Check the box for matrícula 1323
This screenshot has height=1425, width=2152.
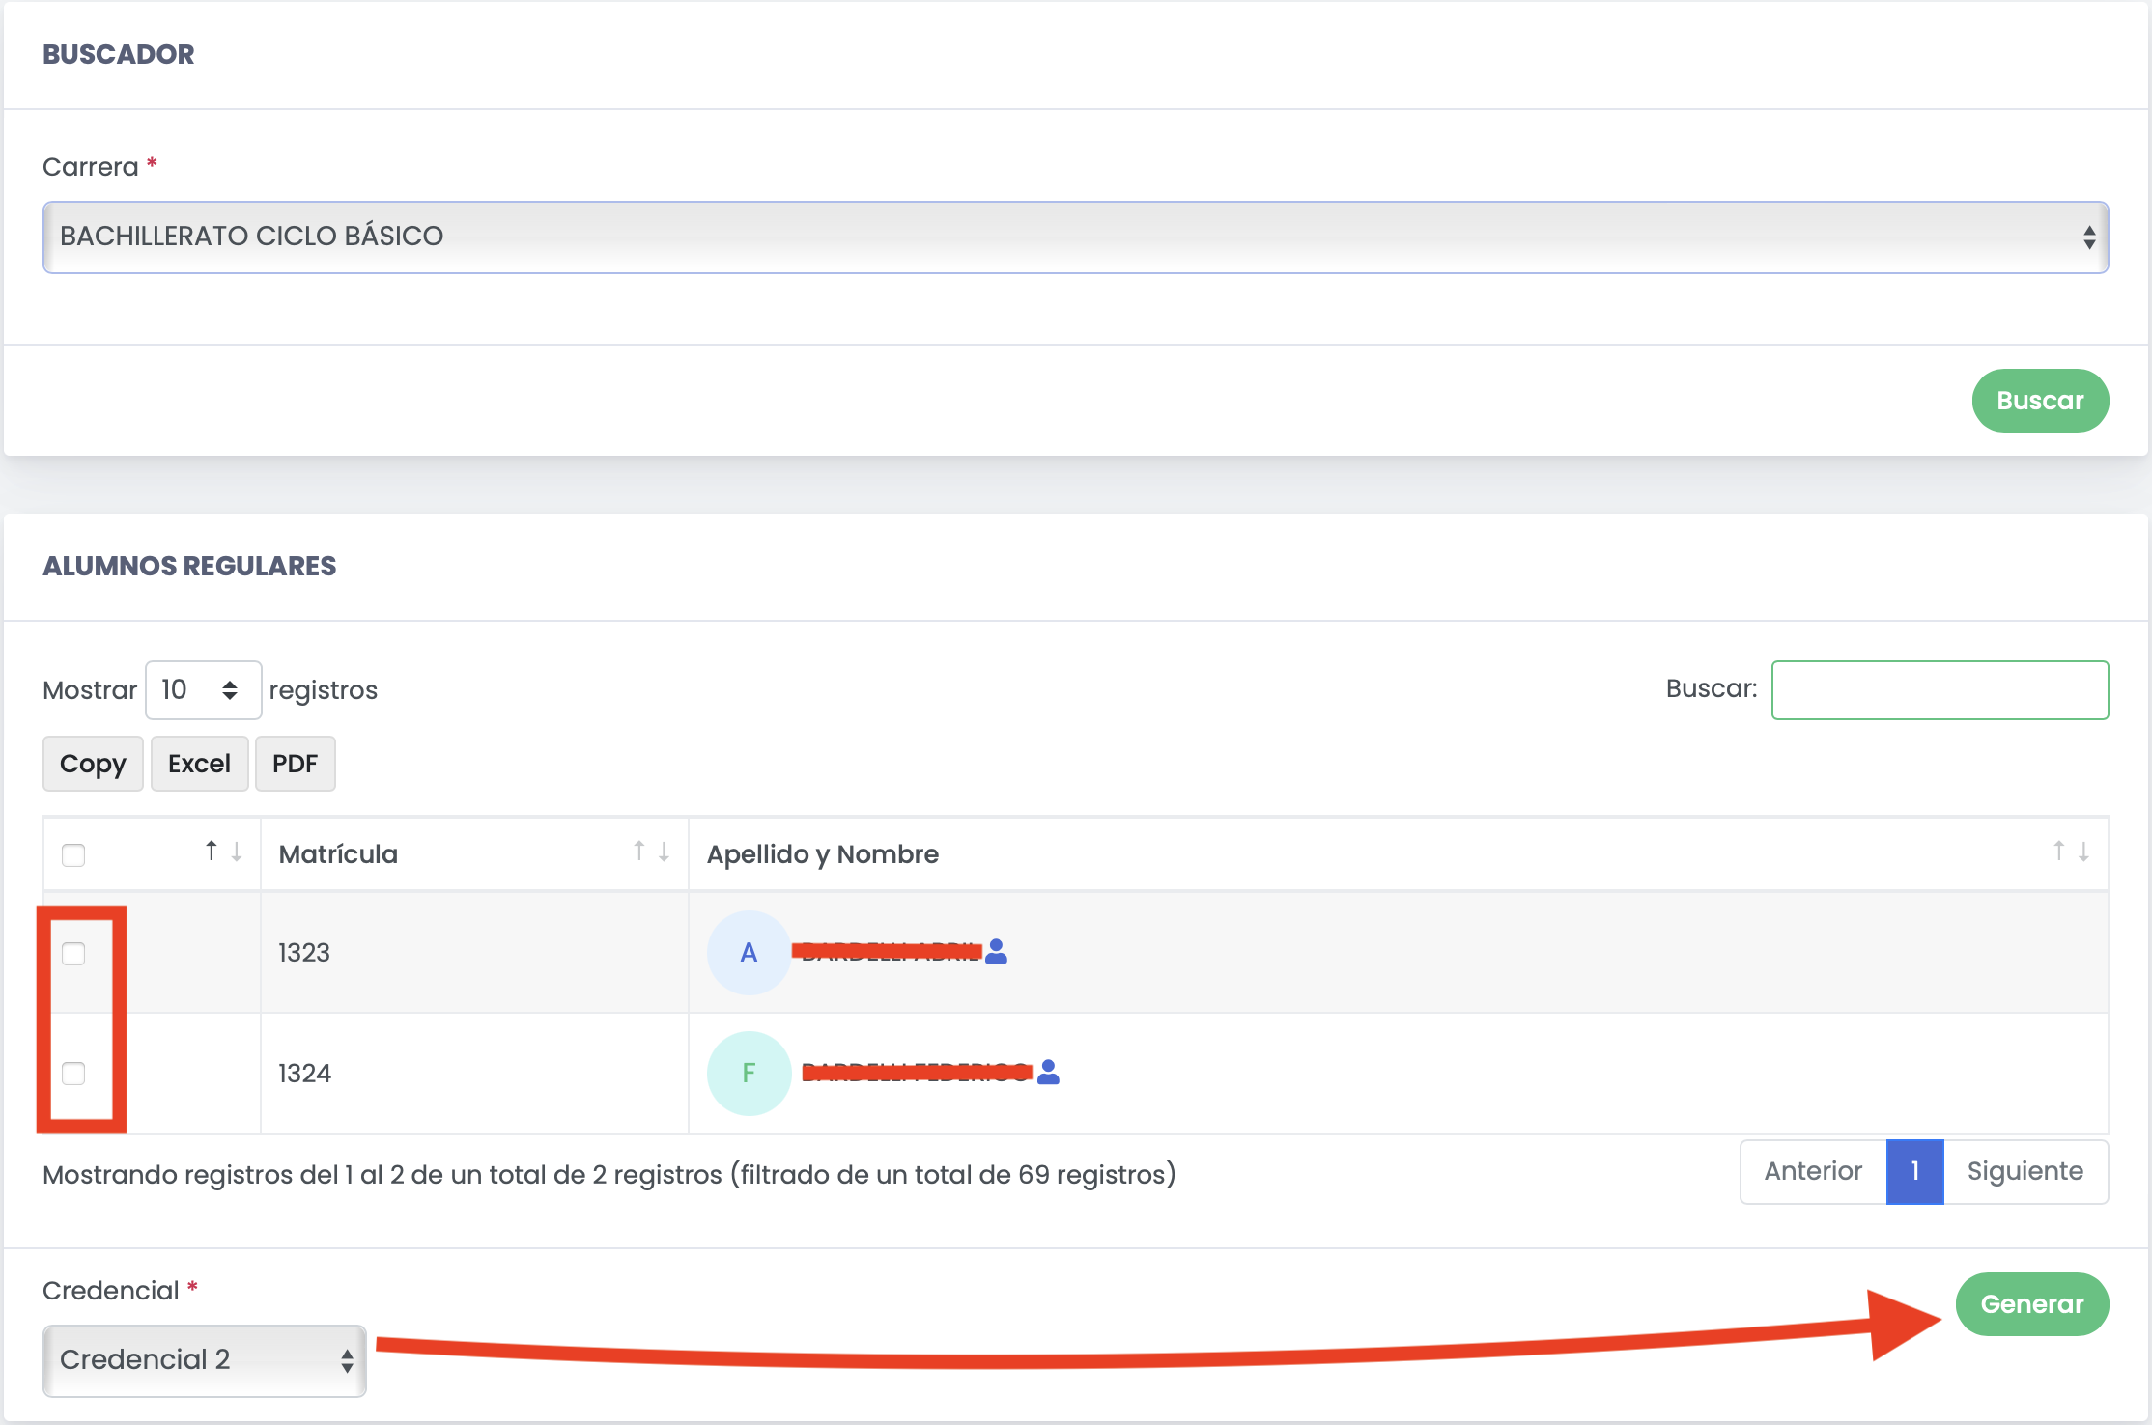pos(73,954)
